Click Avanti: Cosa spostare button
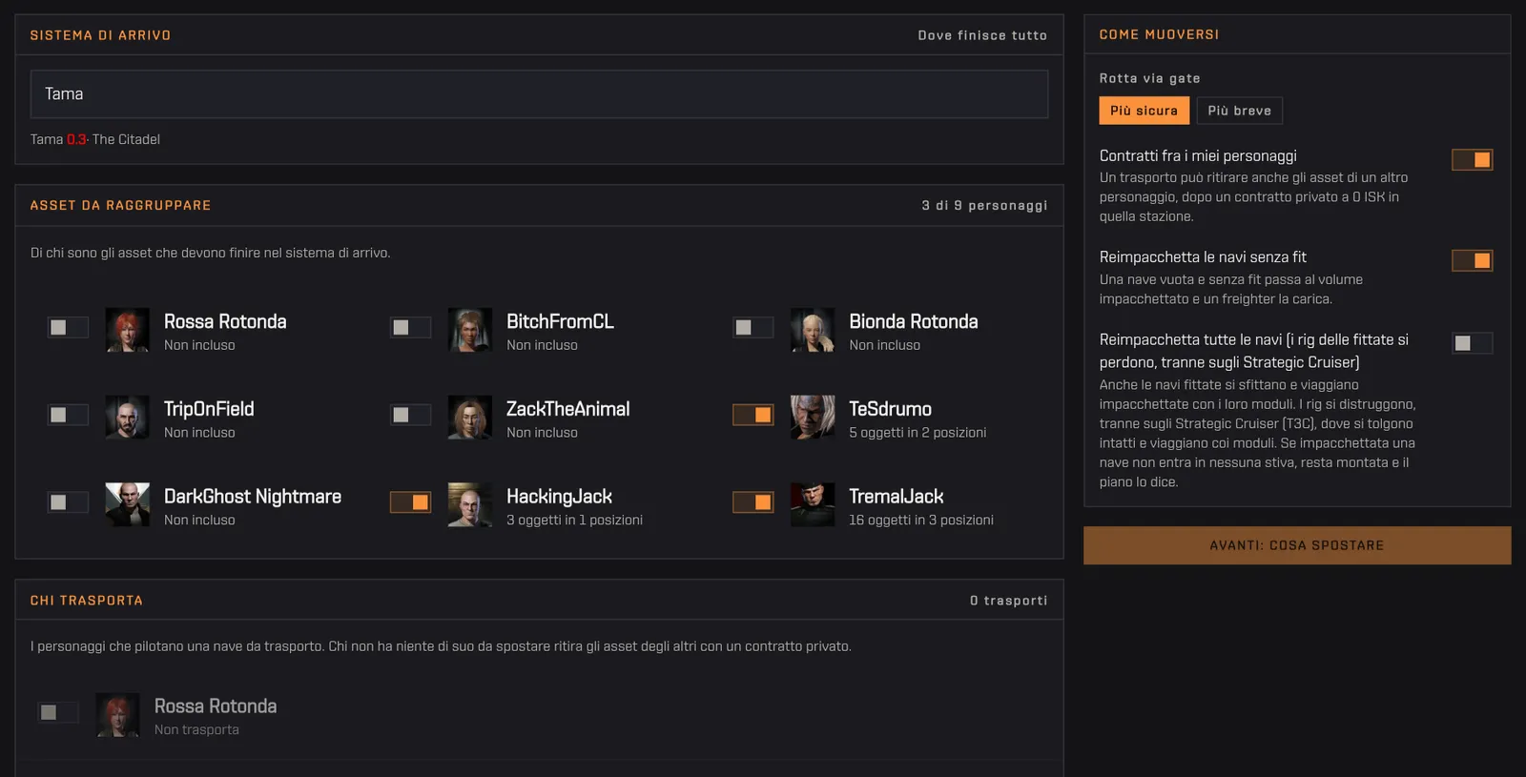This screenshot has width=1526, height=777. (1297, 545)
